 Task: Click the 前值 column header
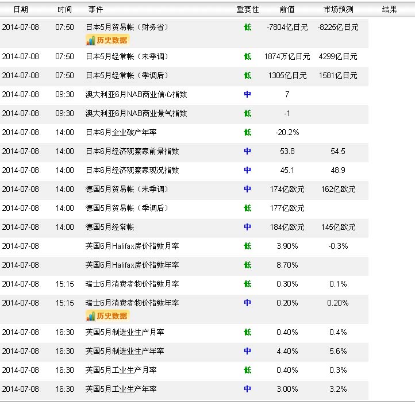click(x=287, y=10)
